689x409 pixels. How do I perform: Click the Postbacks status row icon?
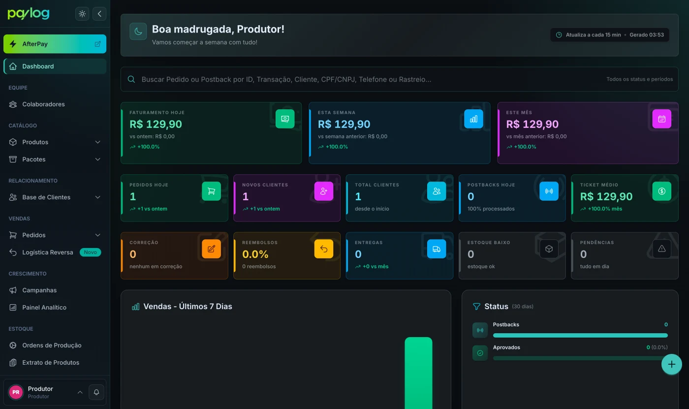pyautogui.click(x=480, y=330)
